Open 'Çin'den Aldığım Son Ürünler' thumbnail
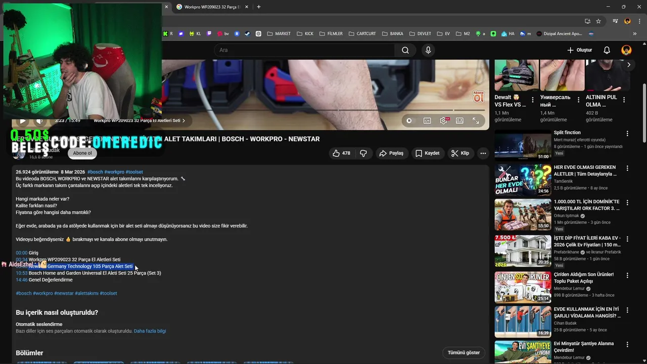This screenshot has height=364, width=647. [x=523, y=287]
